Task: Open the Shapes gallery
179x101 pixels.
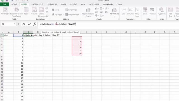Action: click(x=47, y=8)
